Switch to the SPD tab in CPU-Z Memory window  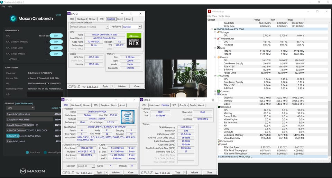click(174, 105)
